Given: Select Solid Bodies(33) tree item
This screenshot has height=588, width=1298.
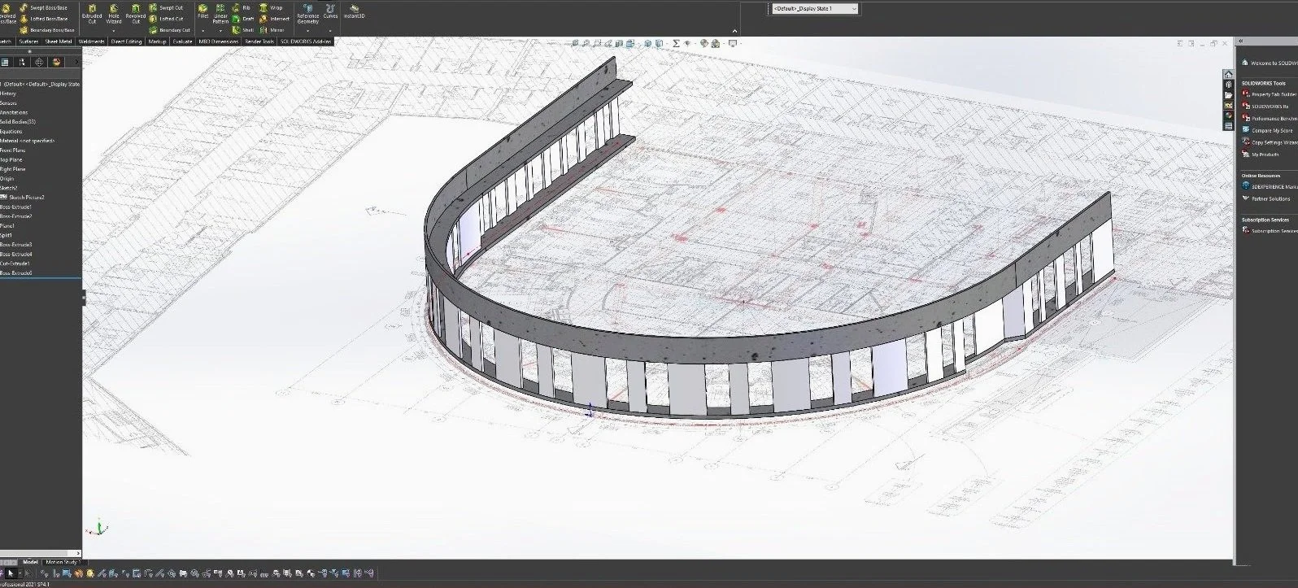Looking at the screenshot, I should 18,122.
